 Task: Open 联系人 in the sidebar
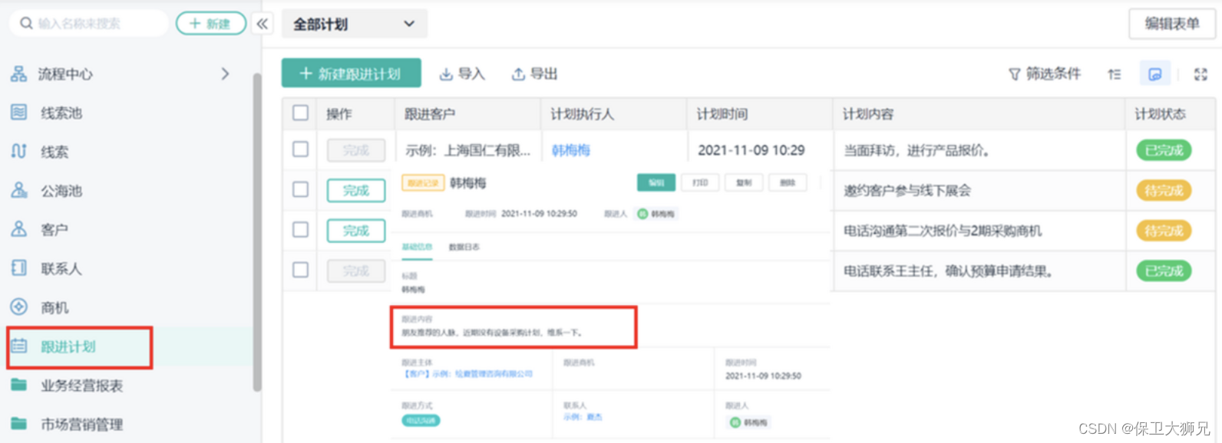(61, 268)
